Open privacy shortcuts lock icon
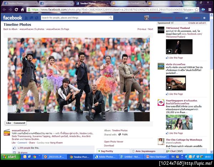 pyautogui.click(x=187, y=18)
